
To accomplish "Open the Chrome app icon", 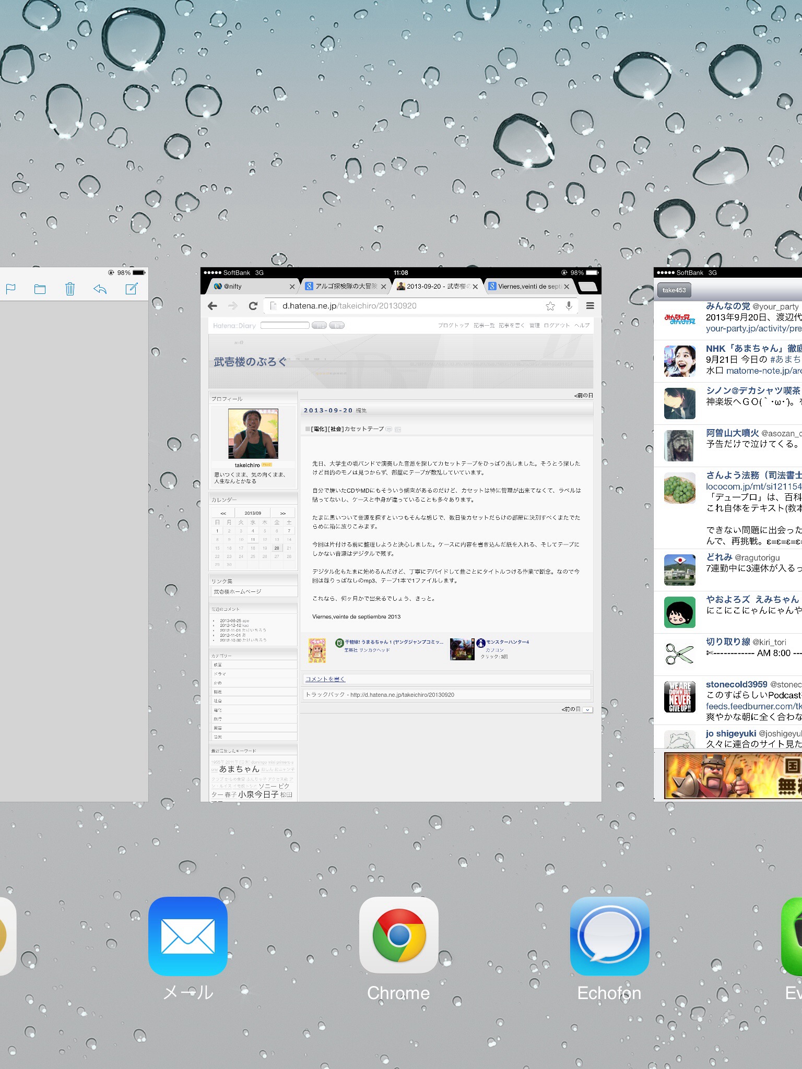I will (x=399, y=936).
